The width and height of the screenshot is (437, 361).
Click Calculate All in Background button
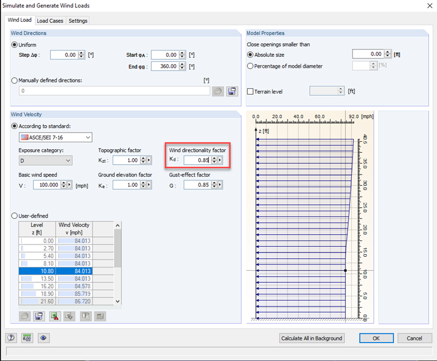tap(312, 338)
